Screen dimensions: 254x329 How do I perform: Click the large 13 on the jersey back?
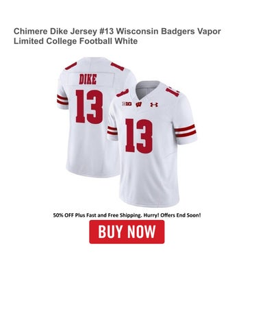pos(89,106)
